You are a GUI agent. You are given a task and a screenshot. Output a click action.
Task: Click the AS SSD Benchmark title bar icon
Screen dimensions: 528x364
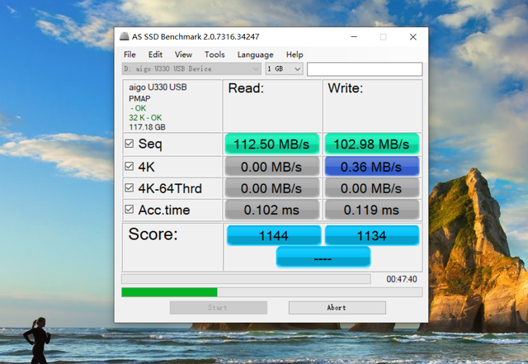click(124, 37)
